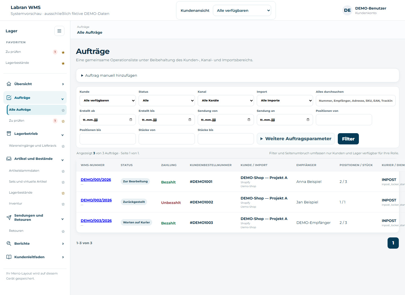Screen dimensions: 405x295
Task: Click the Berichte magnifier icon
Action: coord(9,243)
